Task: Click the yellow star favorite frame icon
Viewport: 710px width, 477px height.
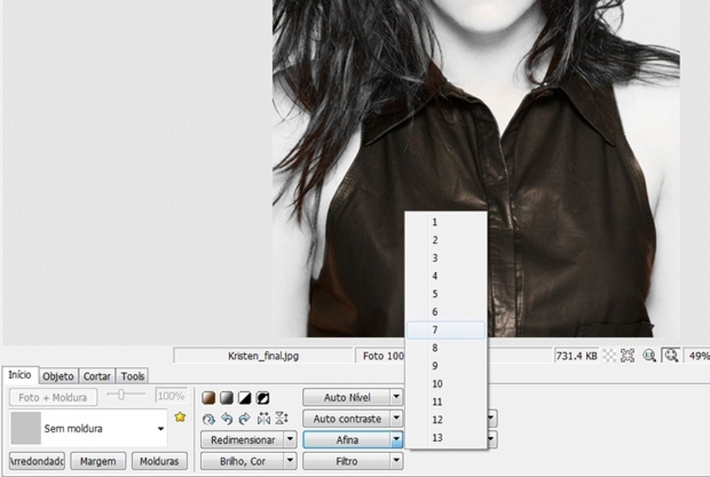Action: tap(180, 417)
